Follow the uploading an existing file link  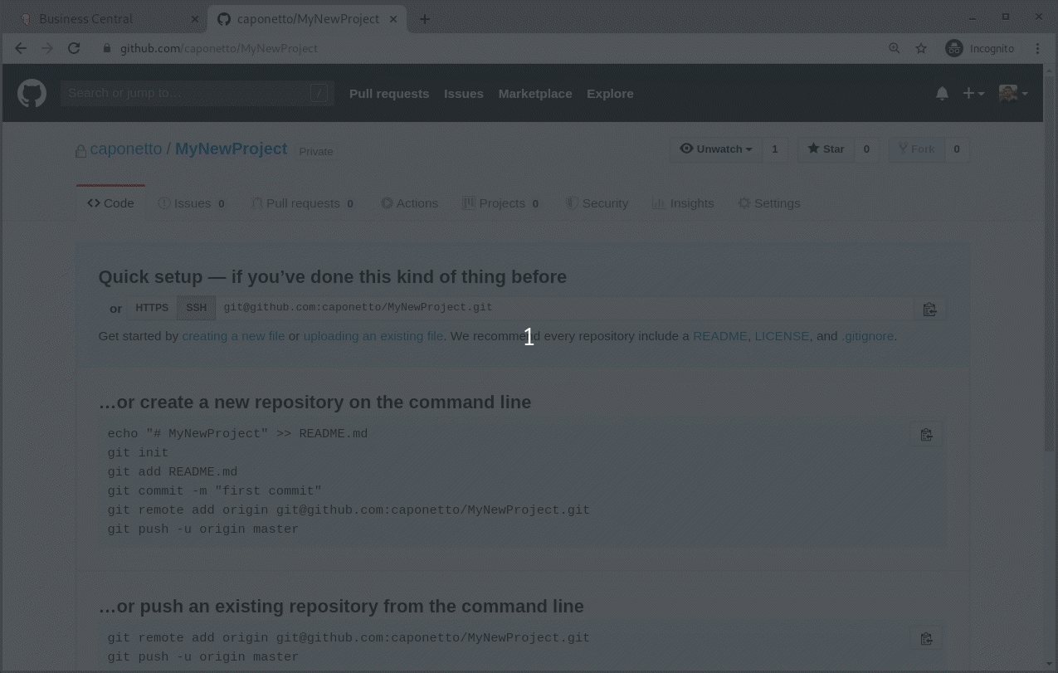pos(373,336)
